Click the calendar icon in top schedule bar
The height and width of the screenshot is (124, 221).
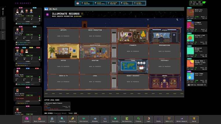78,3
